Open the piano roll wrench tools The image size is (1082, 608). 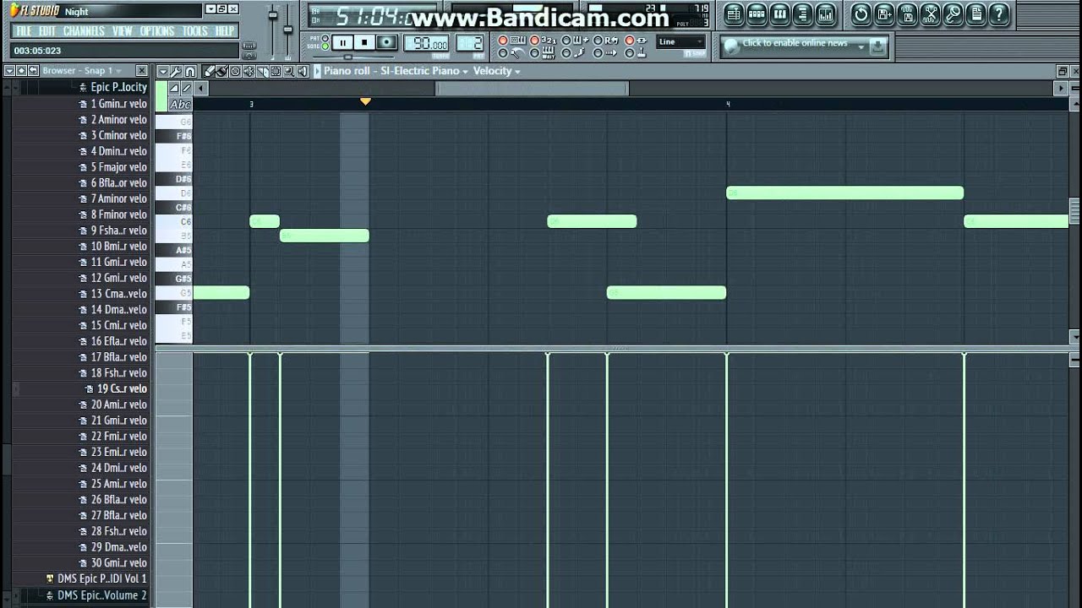pos(177,71)
